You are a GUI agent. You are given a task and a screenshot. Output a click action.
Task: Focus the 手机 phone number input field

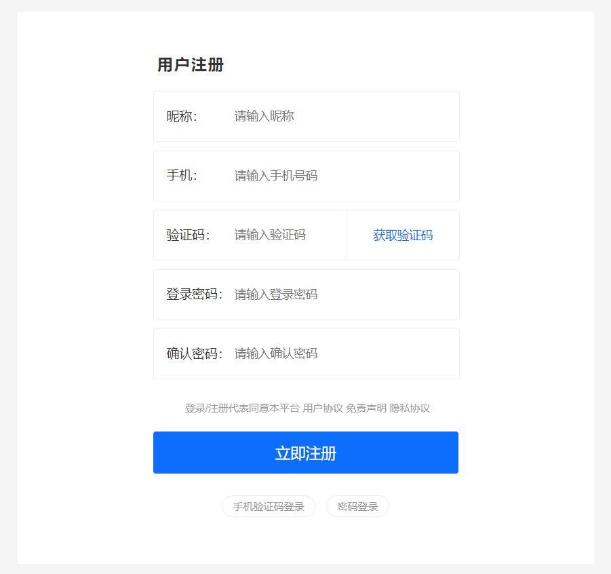[339, 176]
